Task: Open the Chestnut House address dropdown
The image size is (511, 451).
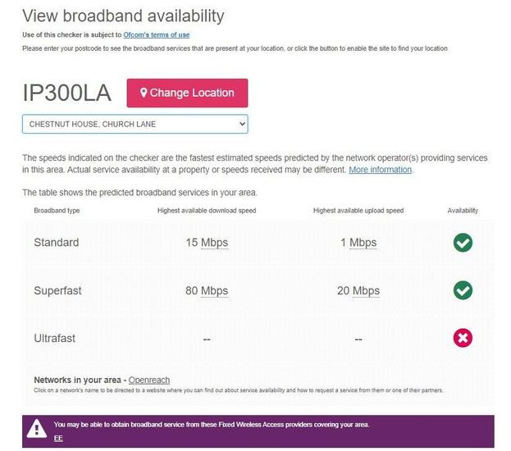Action: (135, 124)
